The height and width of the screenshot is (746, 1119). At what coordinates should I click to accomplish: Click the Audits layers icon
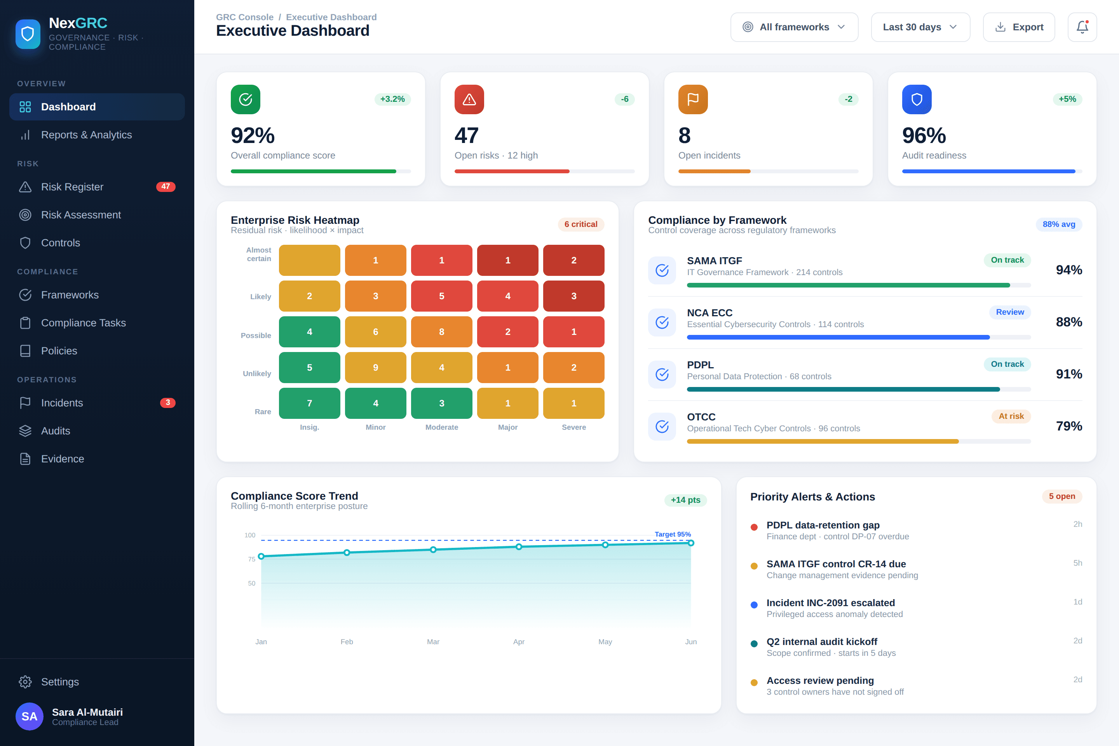(25, 431)
